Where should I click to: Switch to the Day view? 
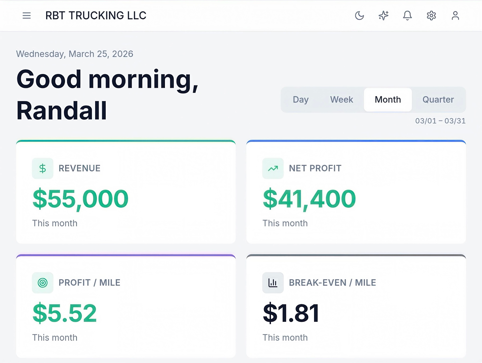point(300,100)
